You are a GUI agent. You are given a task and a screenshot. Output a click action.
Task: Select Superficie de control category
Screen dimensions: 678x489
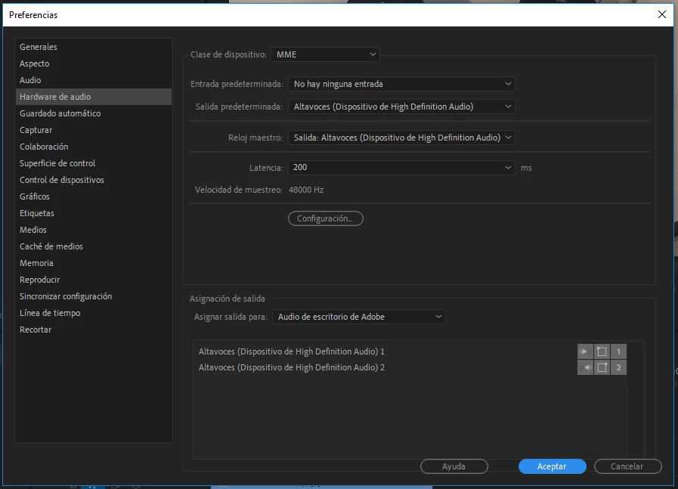point(94,163)
